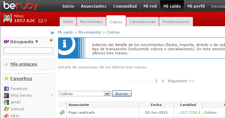Click the gmail text link
The image size is (225, 118).
coord(15,102)
